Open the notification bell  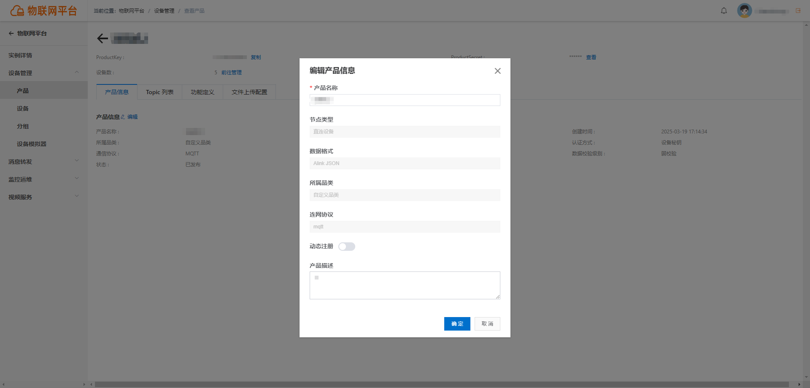(724, 11)
